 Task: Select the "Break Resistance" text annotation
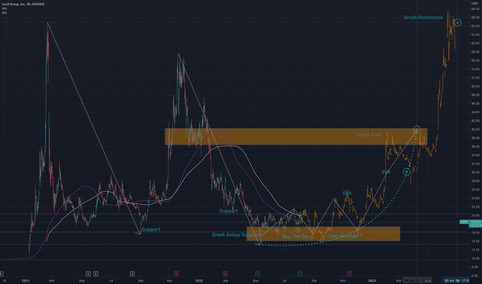point(423,18)
